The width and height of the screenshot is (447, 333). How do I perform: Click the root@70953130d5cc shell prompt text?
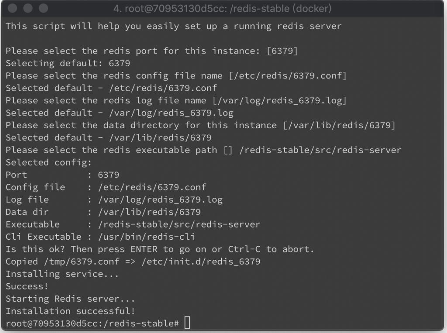pyautogui.click(x=92, y=323)
